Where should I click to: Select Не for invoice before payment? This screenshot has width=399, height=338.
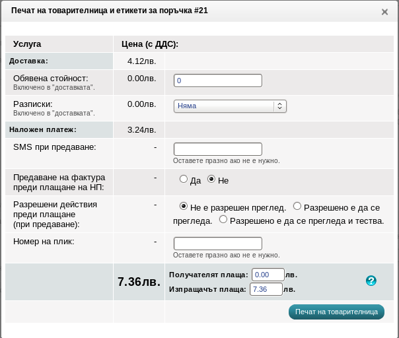[x=211, y=179]
